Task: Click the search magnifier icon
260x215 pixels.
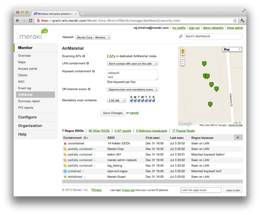Action: pos(181,36)
